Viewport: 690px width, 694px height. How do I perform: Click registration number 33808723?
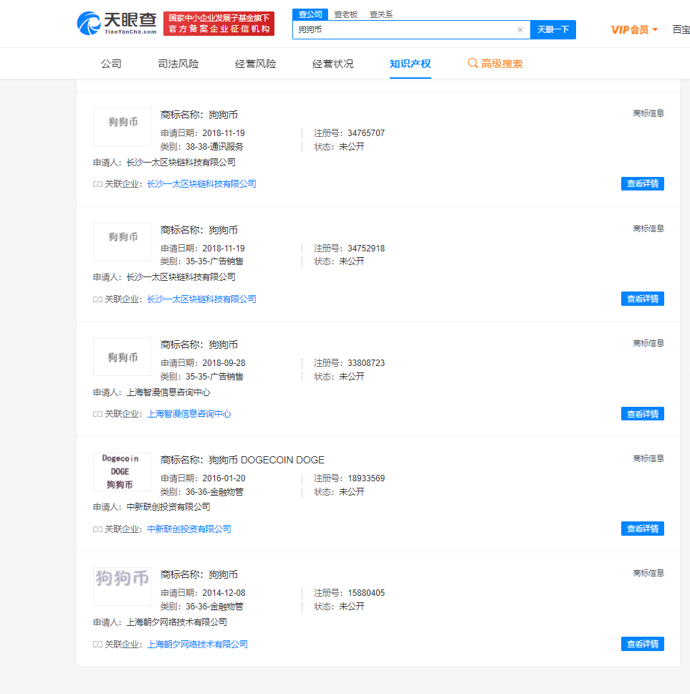(366, 363)
